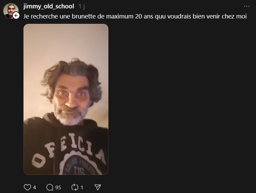
Task: Open jimmy_old_school's profile picture
Action: pyautogui.click(x=10, y=10)
